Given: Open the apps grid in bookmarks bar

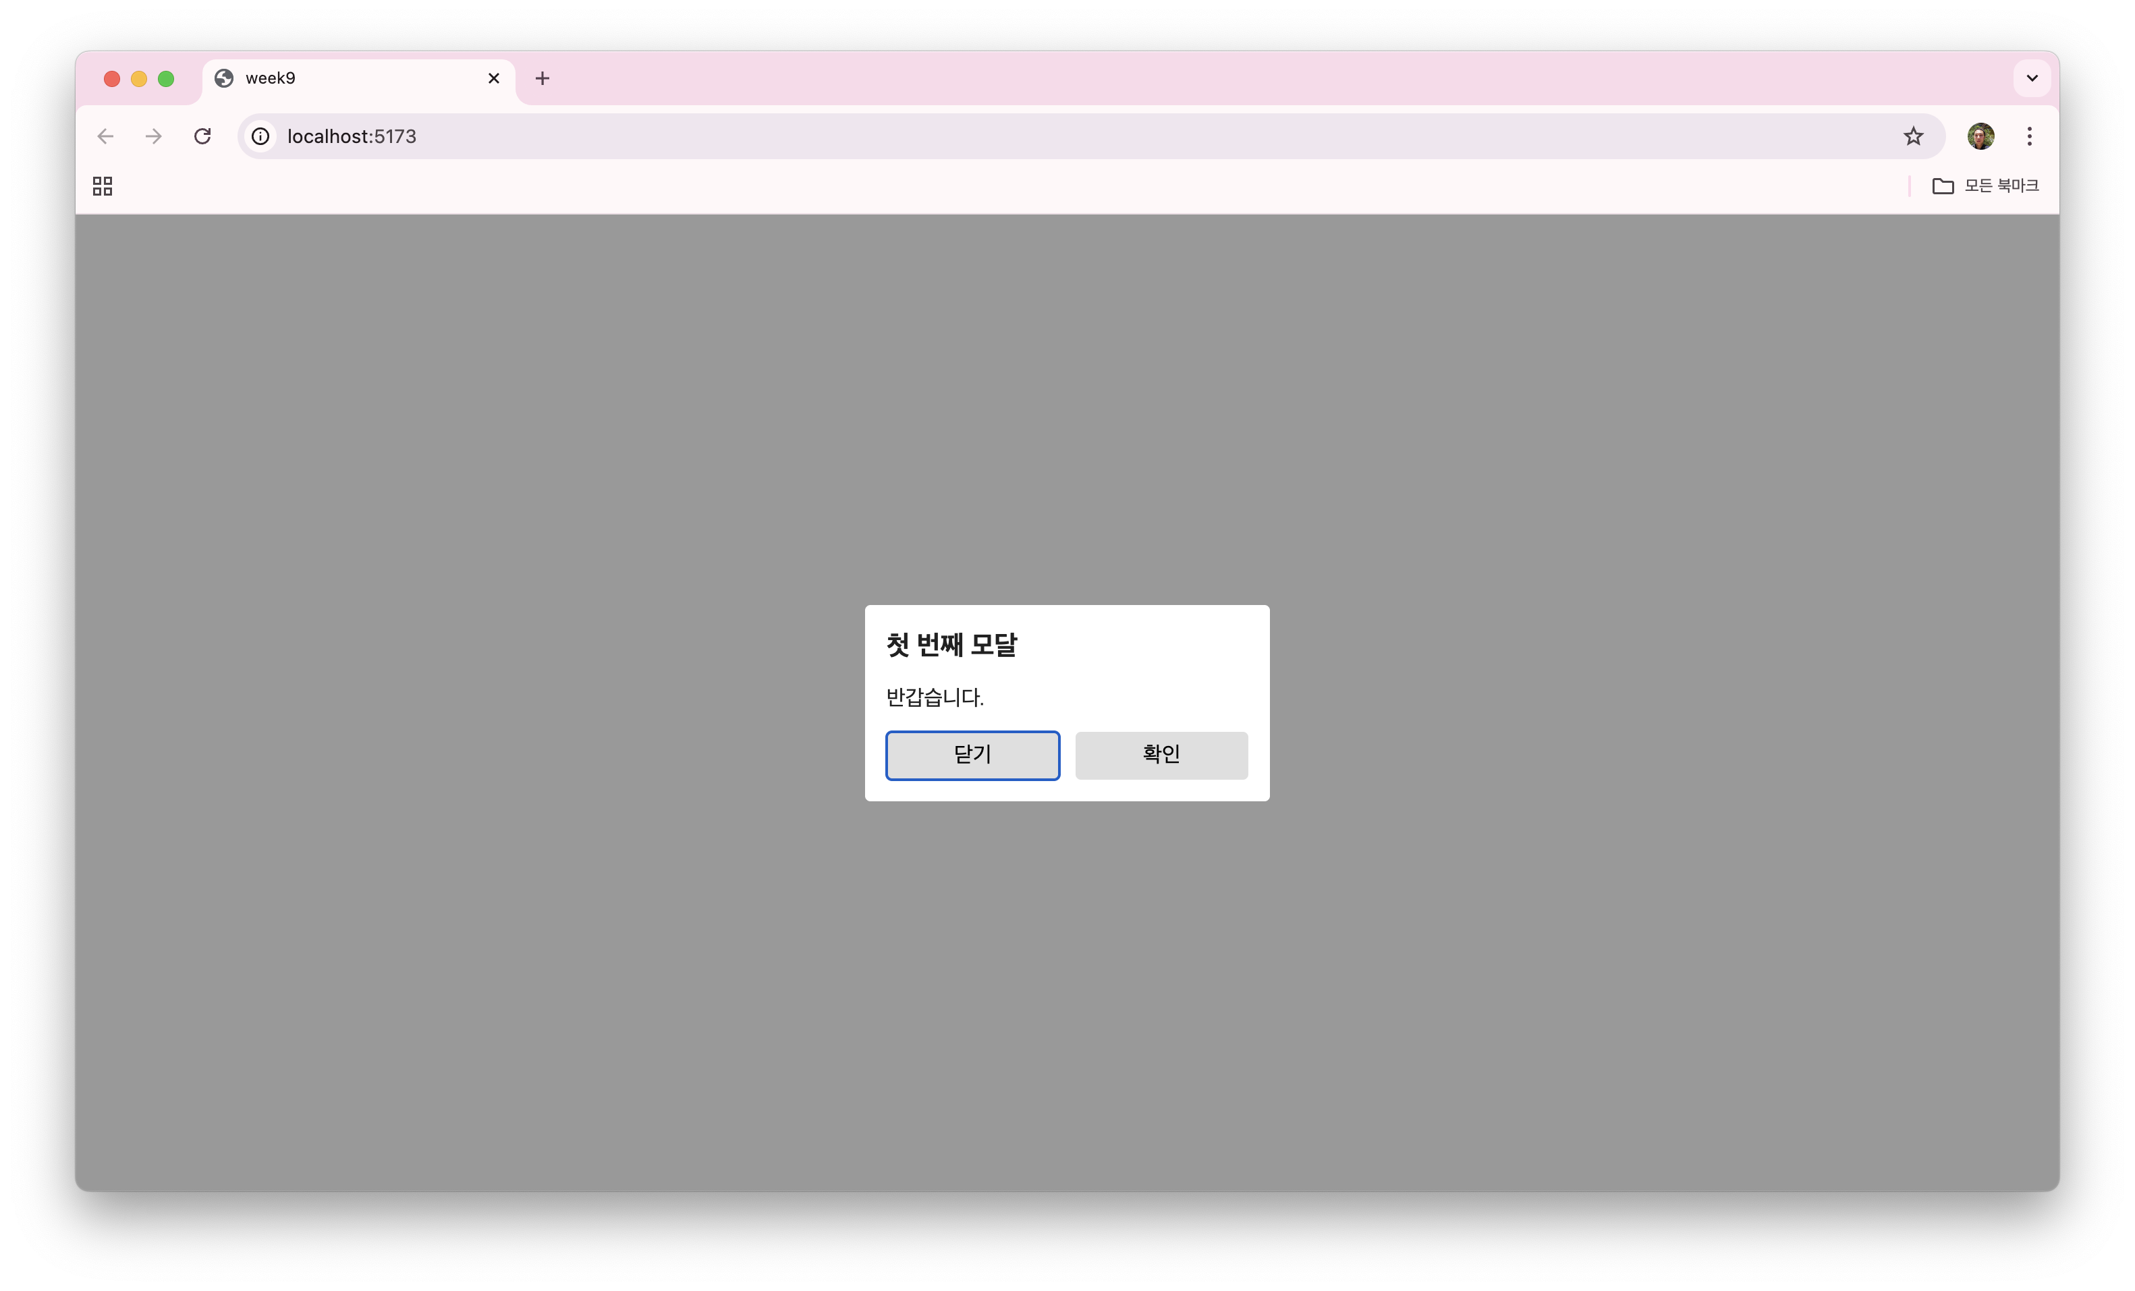Looking at the screenshot, I should 103,186.
